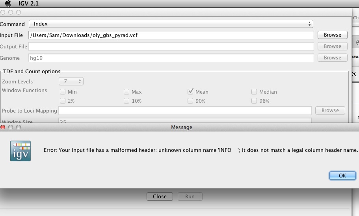Screen dimensions: 359x216
Task: Enable the Median window function checkbox
Action: (254, 92)
